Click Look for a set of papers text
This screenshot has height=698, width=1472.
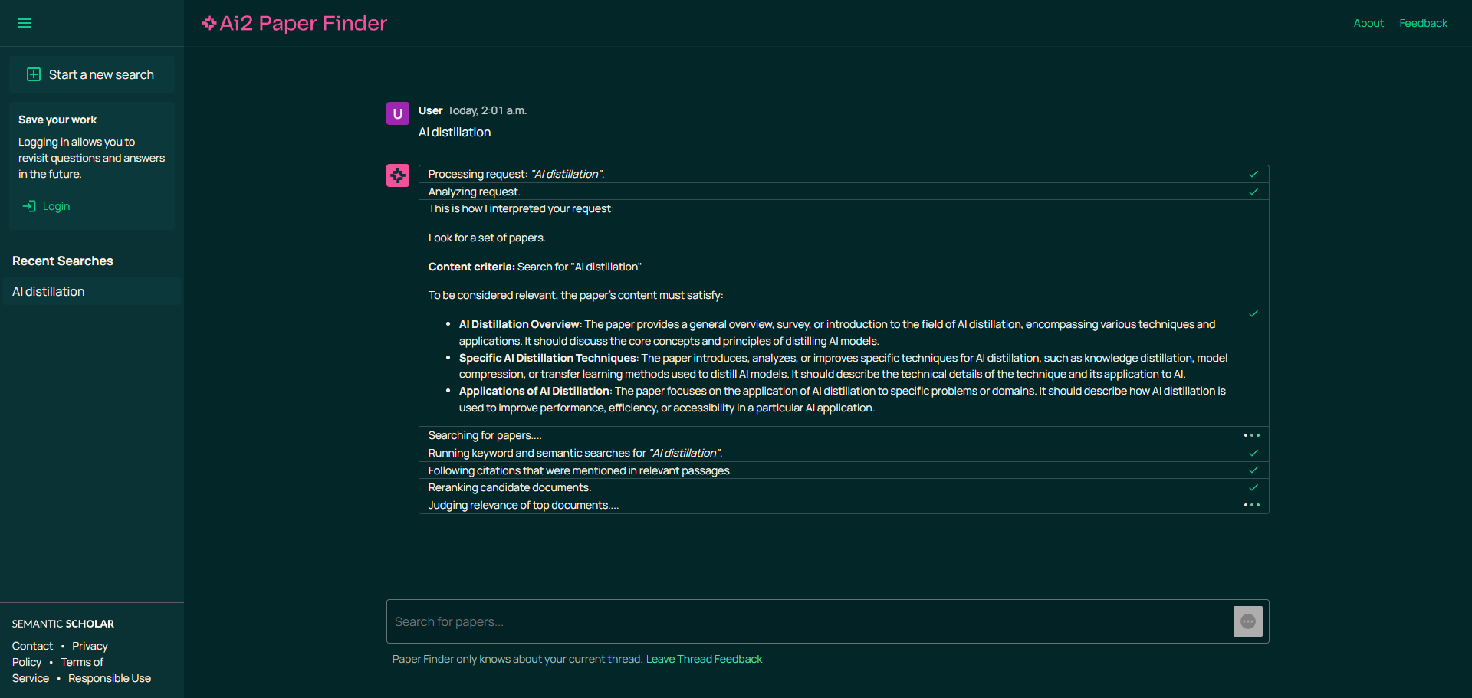click(487, 238)
